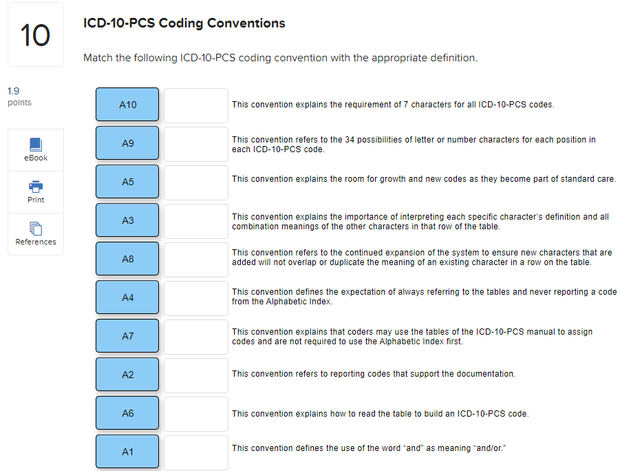Select the A4 answer tile
Image resolution: width=620 pixels, height=471 pixels.
point(127,297)
